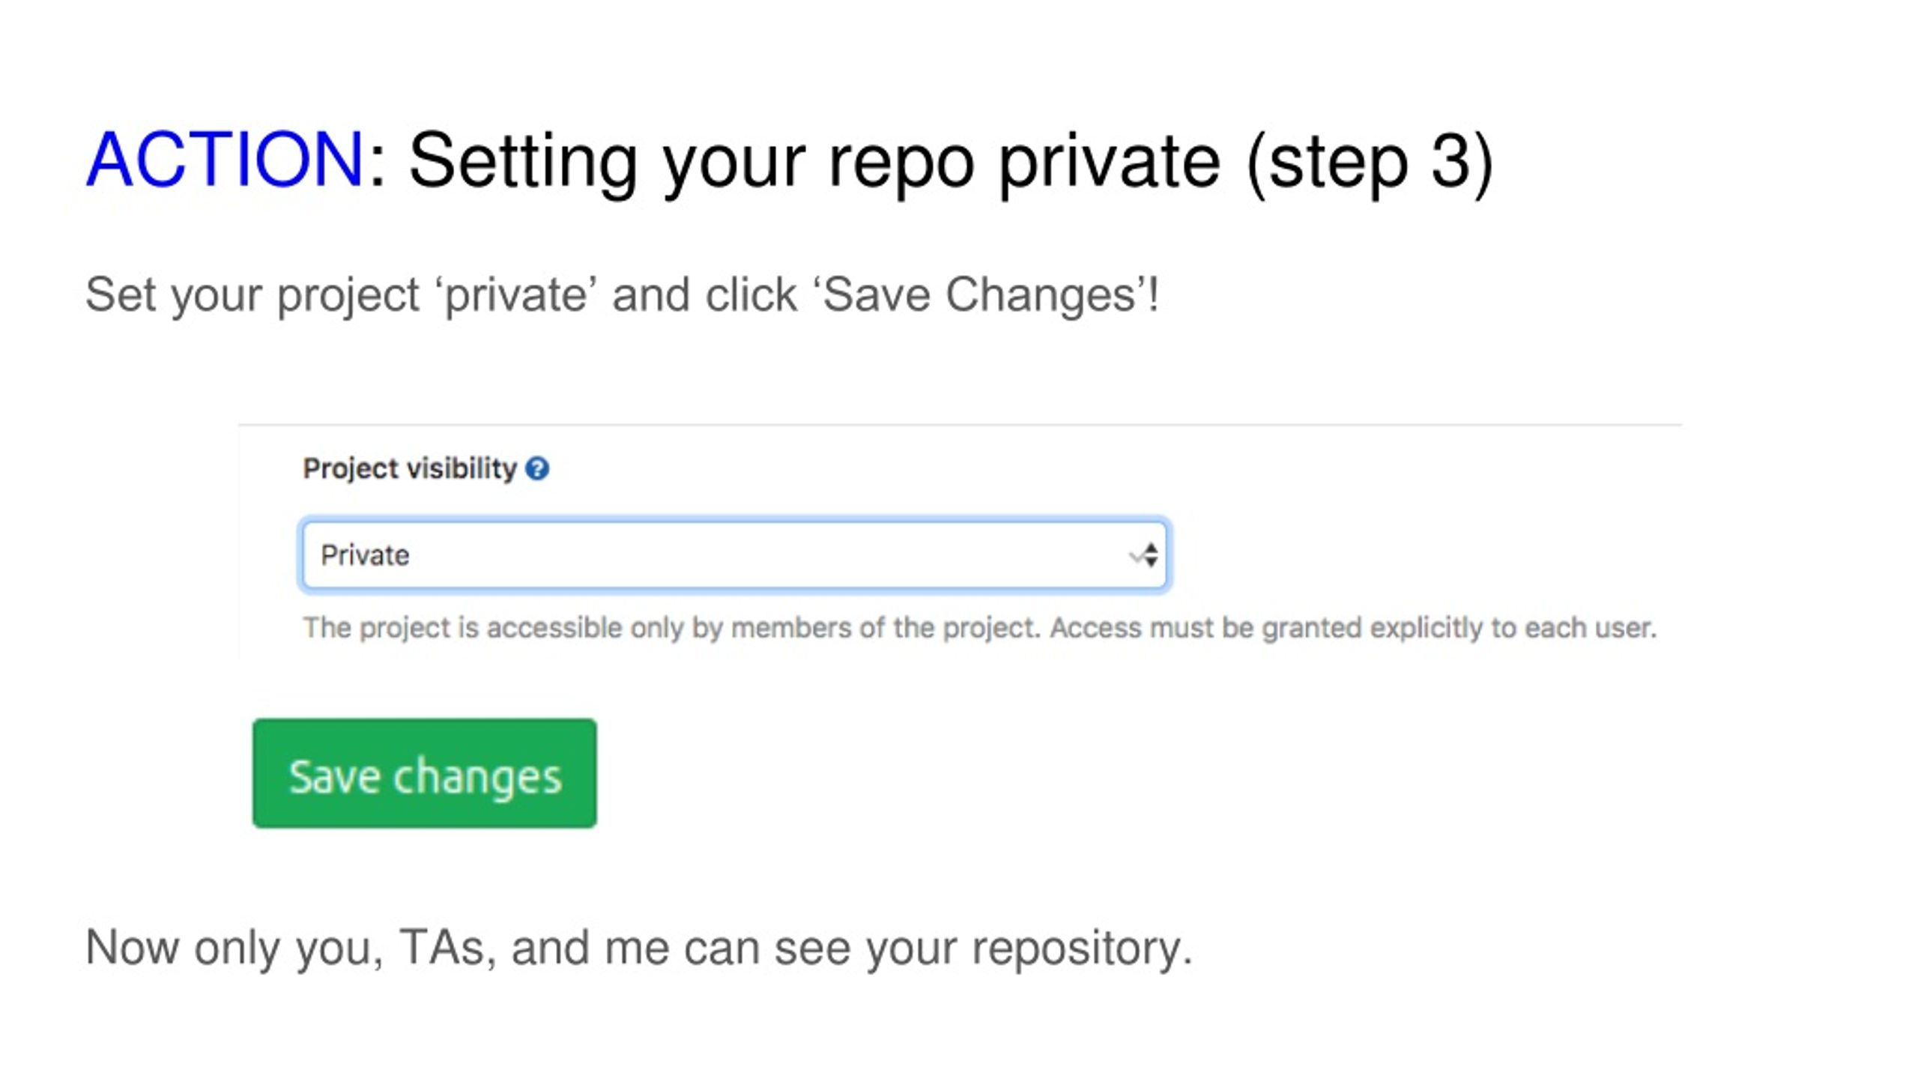Viewport: 1918px width, 1079px height.
Task: Click the Project visibility label
Action: point(410,469)
